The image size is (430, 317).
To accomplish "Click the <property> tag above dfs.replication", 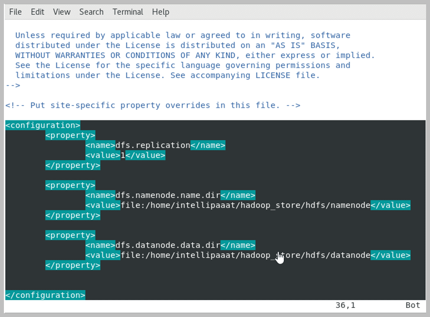I will tap(70, 136).
